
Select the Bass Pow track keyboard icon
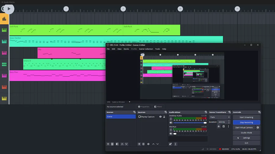[4, 75]
